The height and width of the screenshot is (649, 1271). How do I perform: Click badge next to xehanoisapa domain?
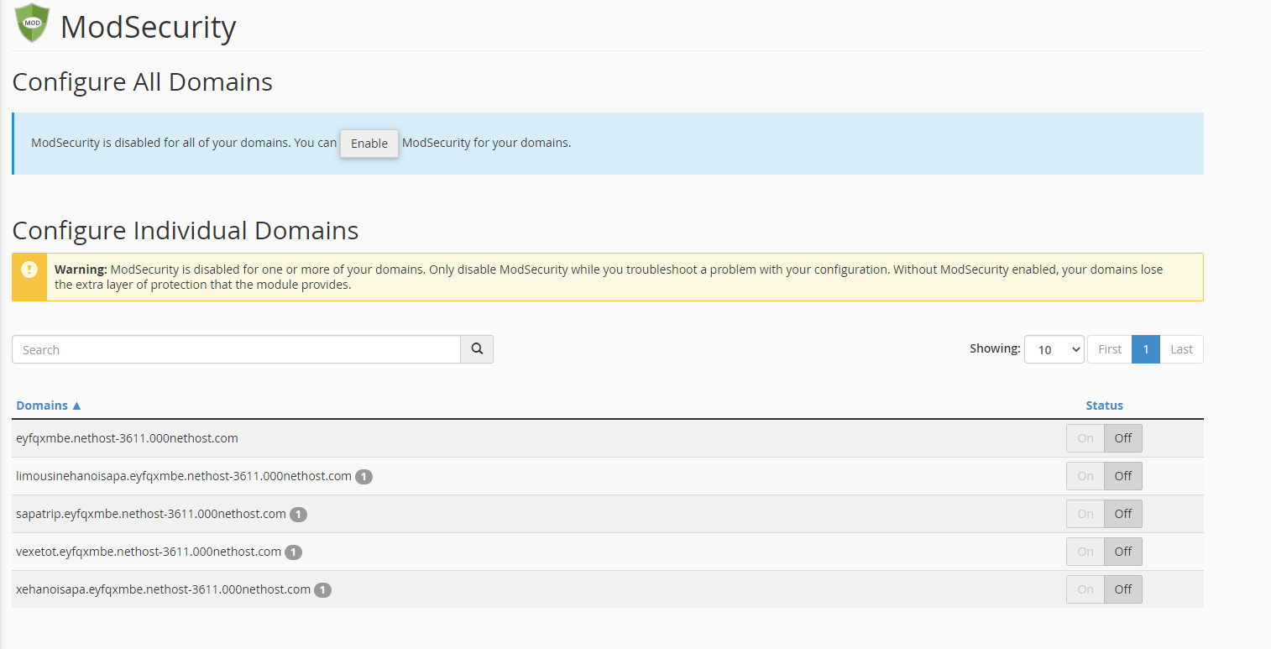pyautogui.click(x=322, y=590)
